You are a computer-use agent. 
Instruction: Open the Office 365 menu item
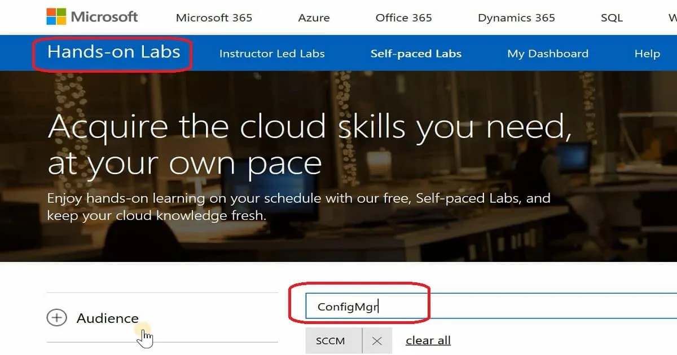point(403,17)
